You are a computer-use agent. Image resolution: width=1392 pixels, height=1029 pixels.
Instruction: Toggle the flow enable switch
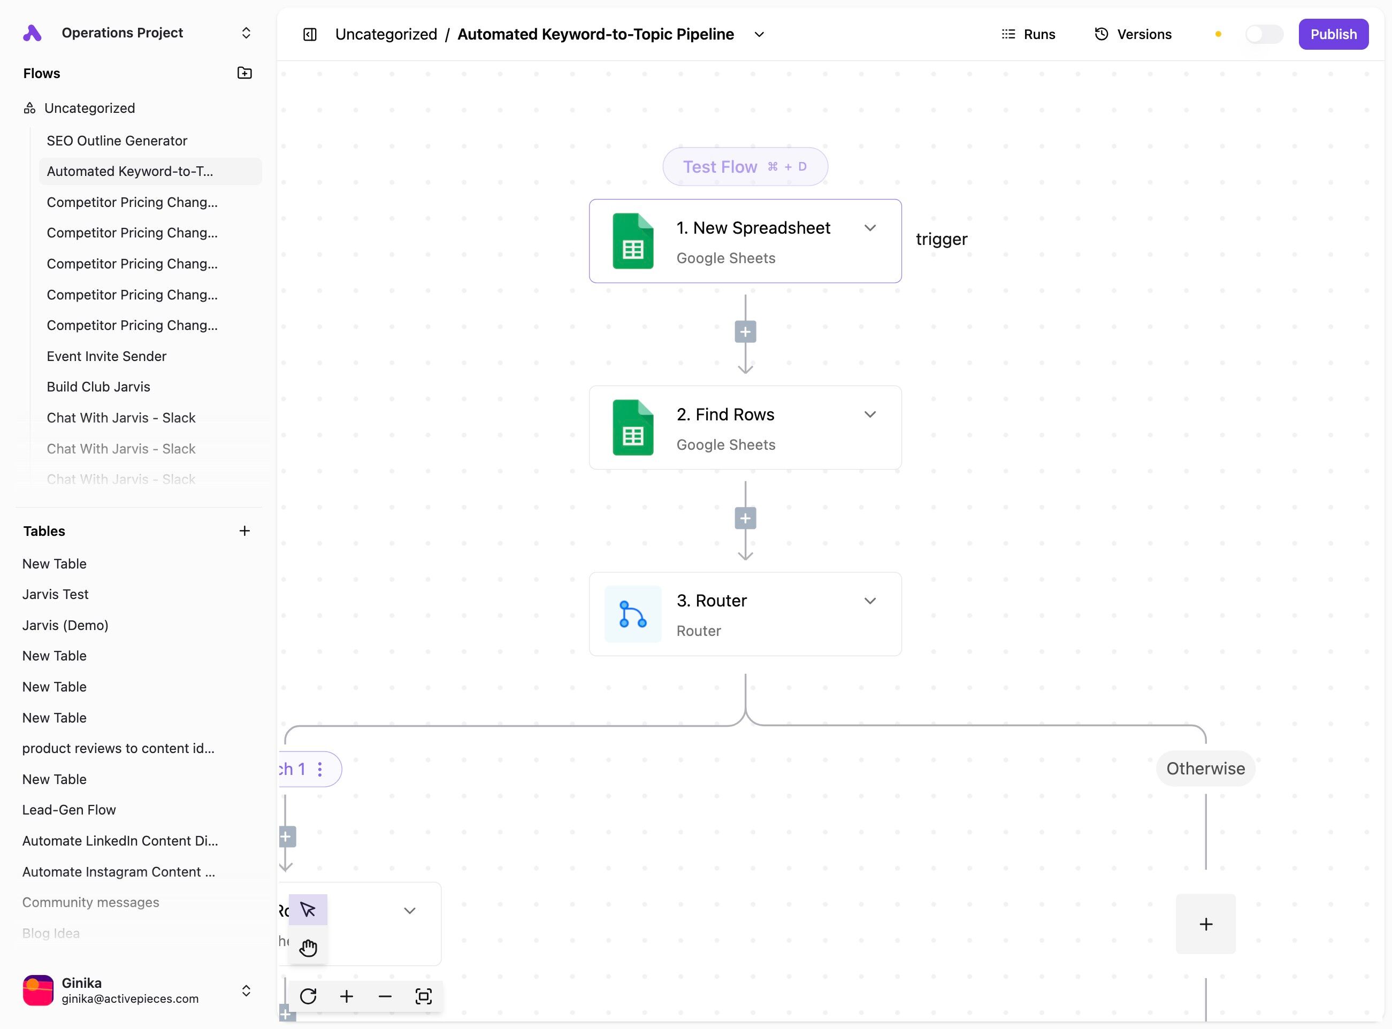[x=1263, y=34]
